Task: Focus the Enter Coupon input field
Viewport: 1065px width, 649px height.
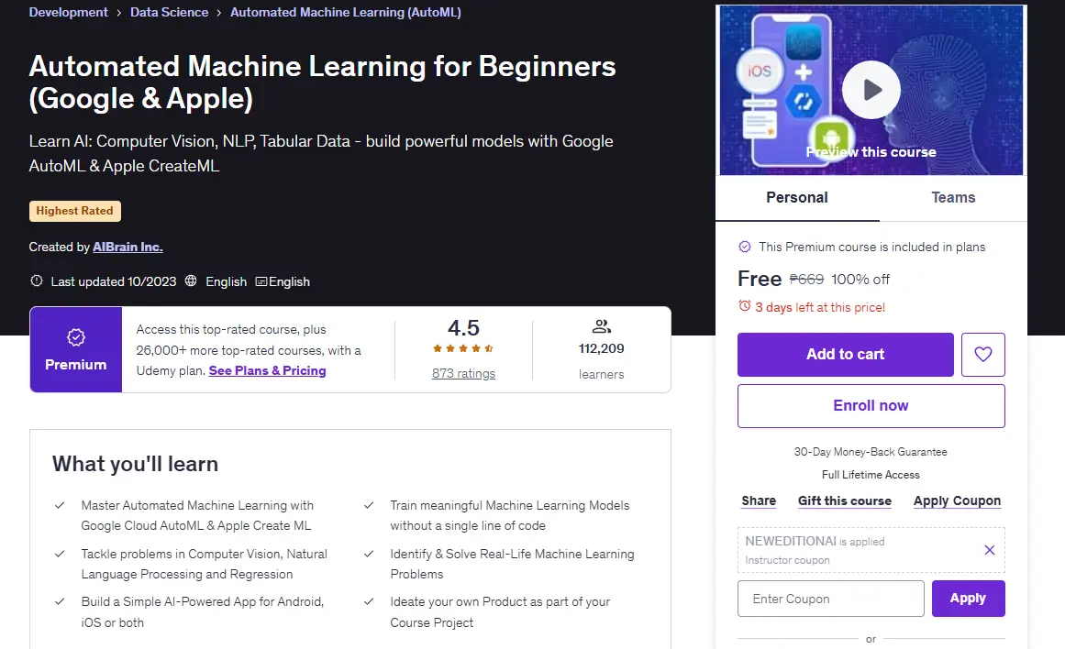Action: pos(831,599)
